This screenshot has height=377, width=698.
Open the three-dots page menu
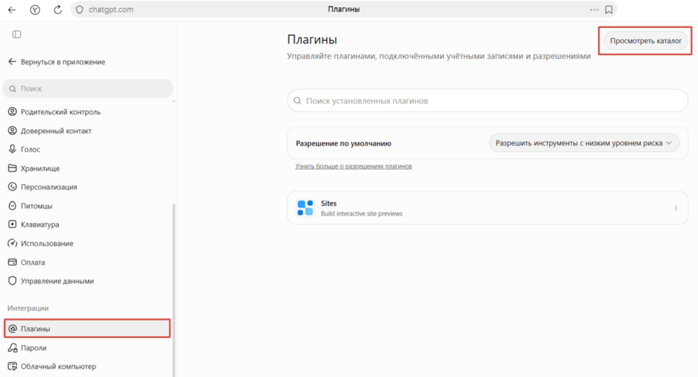tap(594, 10)
